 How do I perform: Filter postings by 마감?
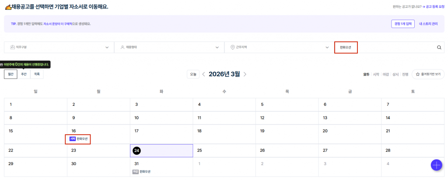386,74
